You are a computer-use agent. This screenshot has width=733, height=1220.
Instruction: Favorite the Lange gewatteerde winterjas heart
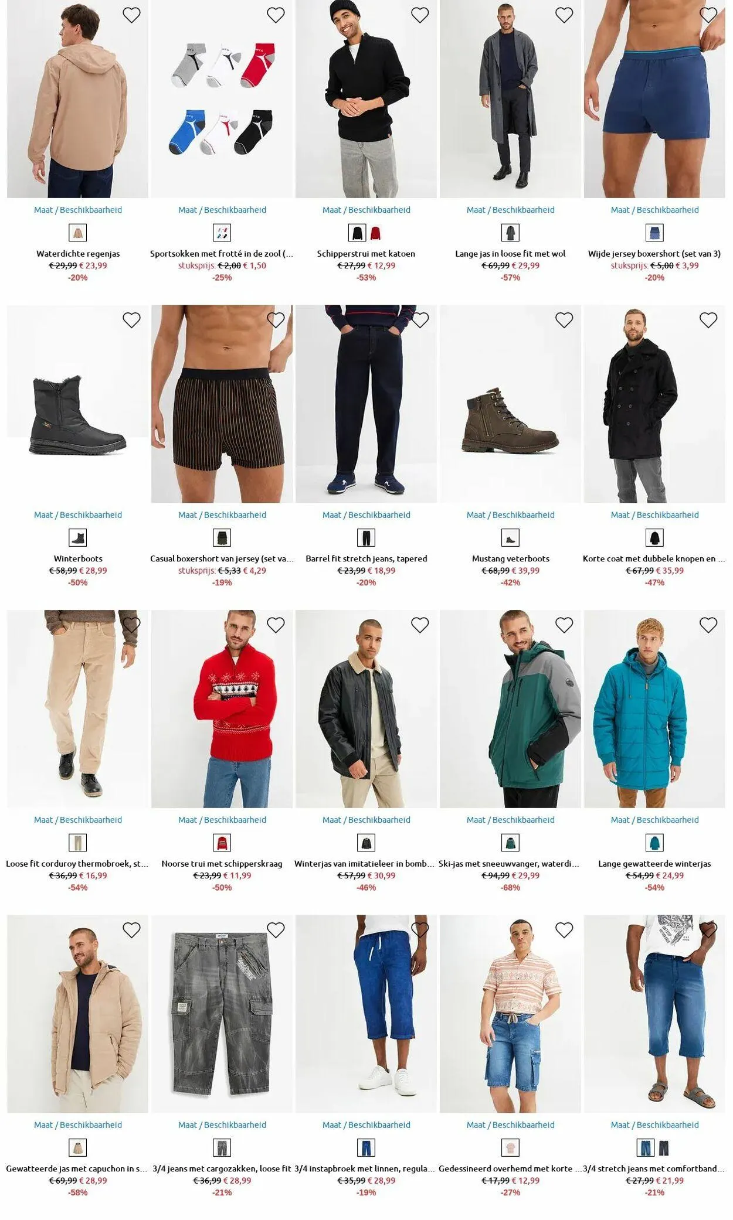coord(708,625)
